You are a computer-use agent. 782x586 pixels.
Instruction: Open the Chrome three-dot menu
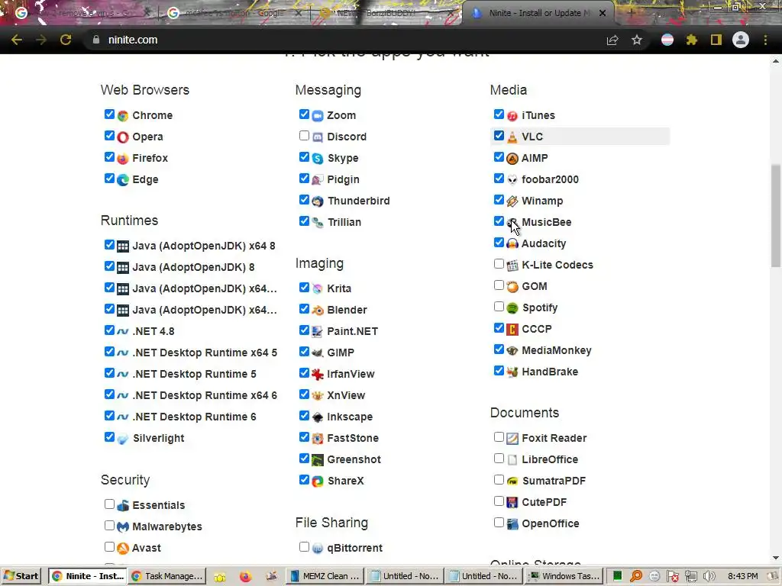[765, 40]
